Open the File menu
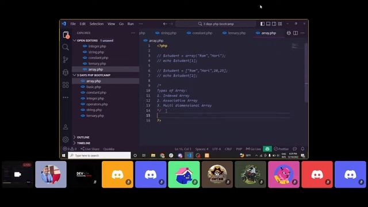This screenshot has height=207, width=368. pyautogui.click(x=73, y=24)
